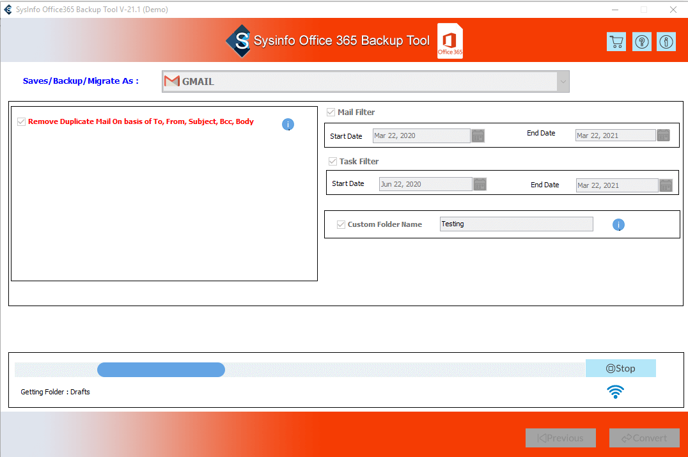Toggle the Mail Filter checkbox

pos(331,112)
